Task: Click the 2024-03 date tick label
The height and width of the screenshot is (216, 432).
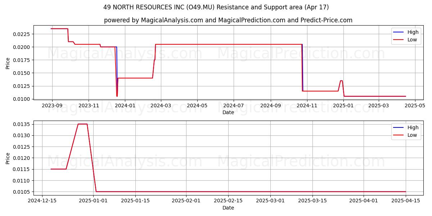Action: [161, 105]
